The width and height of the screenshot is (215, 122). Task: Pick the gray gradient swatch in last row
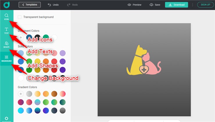pos(62,110)
